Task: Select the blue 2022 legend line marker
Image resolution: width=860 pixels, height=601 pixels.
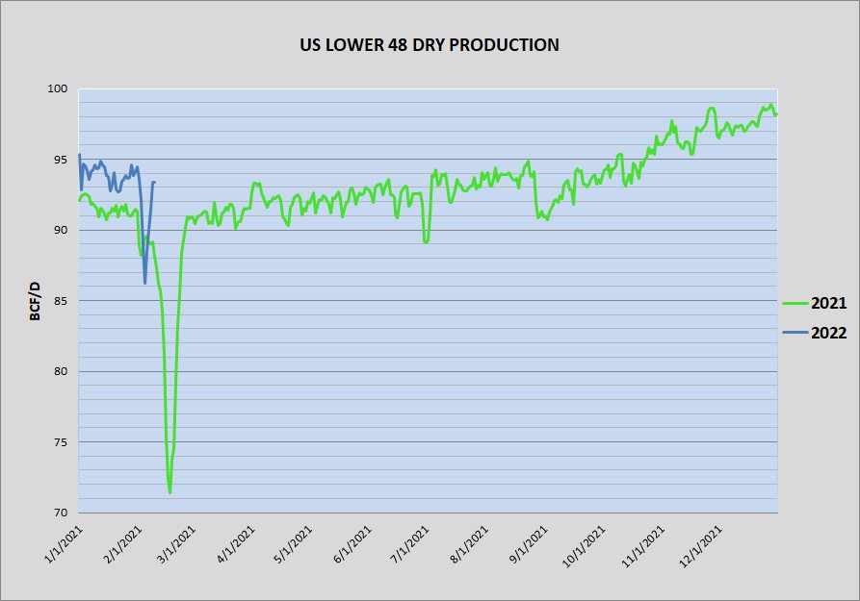Action: (x=794, y=333)
